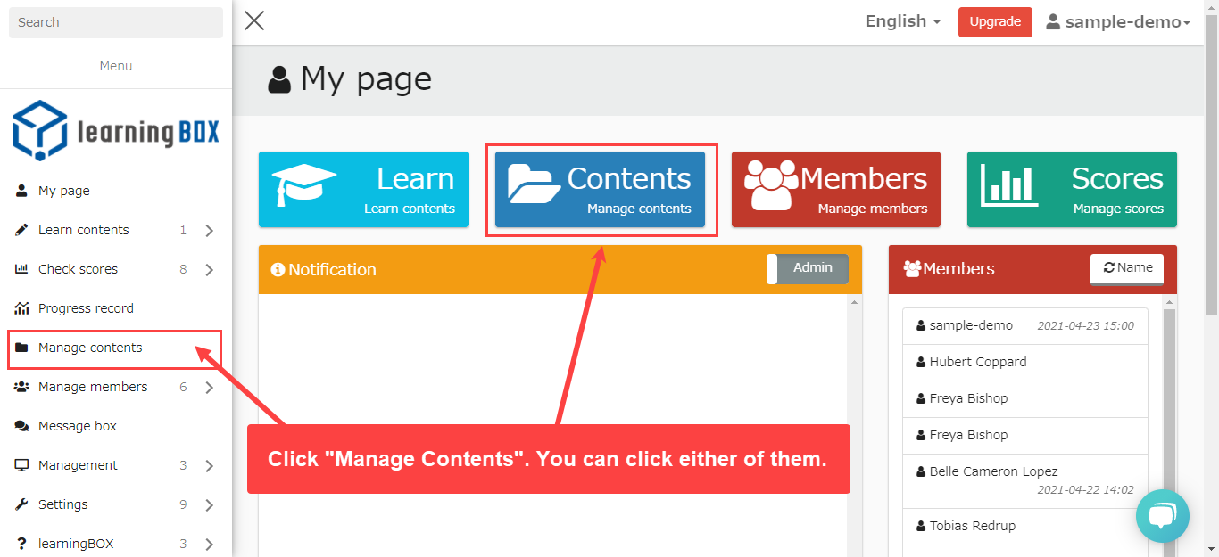1219x557 pixels.
Task: Click into the Search field
Action: [116, 22]
